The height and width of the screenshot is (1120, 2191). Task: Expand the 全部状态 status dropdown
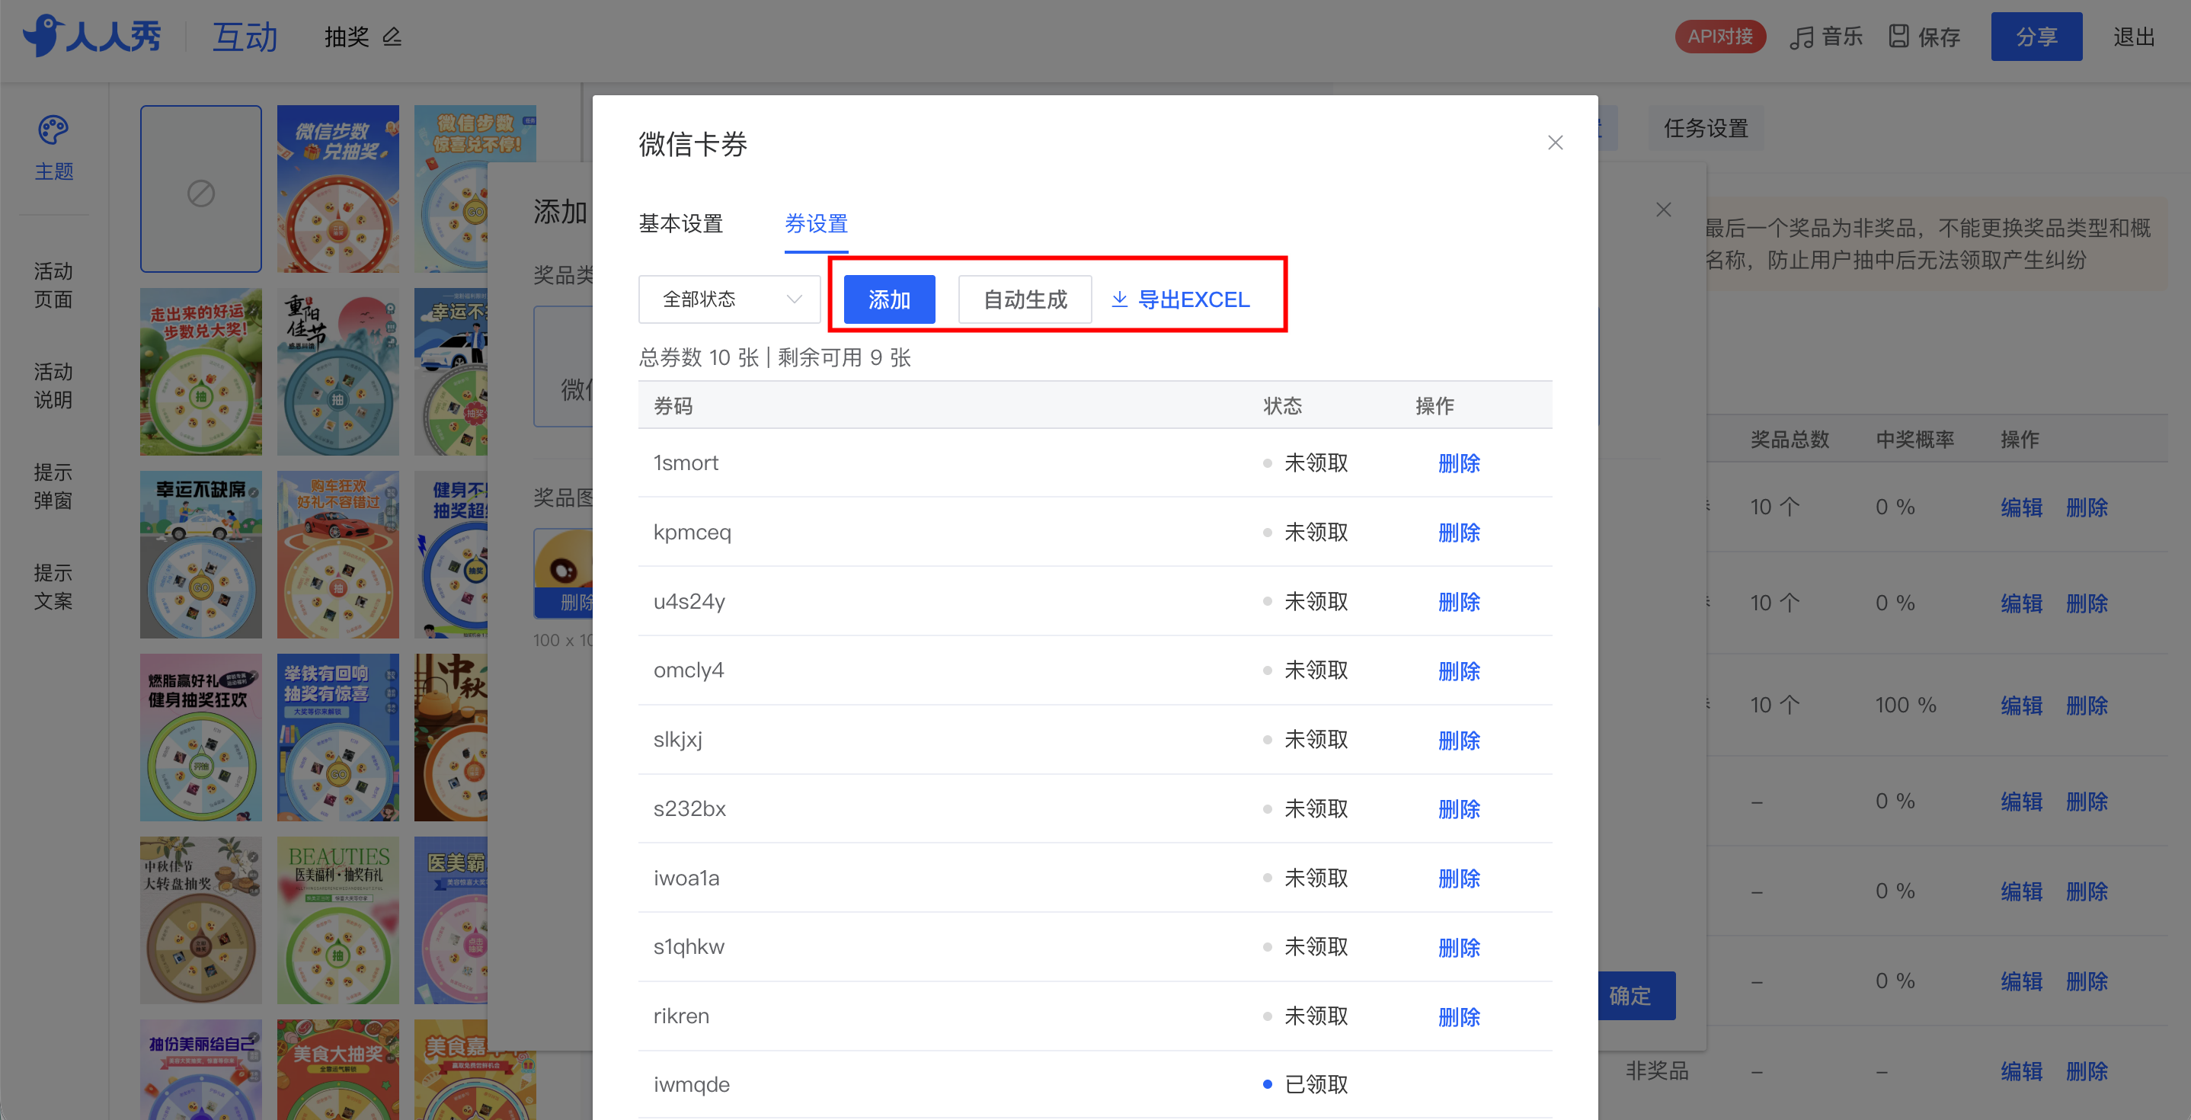(729, 299)
